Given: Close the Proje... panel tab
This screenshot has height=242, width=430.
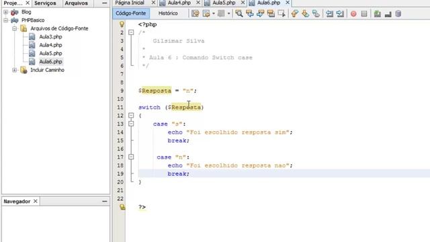Looking at the screenshot, I should [x=28, y=3].
